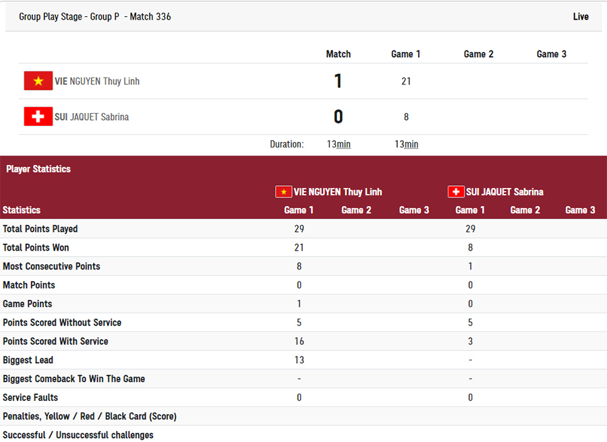Image resolution: width=607 pixels, height=442 pixels.
Task: Click the Successful / Unsuccessful challenges row
Action: point(78,435)
